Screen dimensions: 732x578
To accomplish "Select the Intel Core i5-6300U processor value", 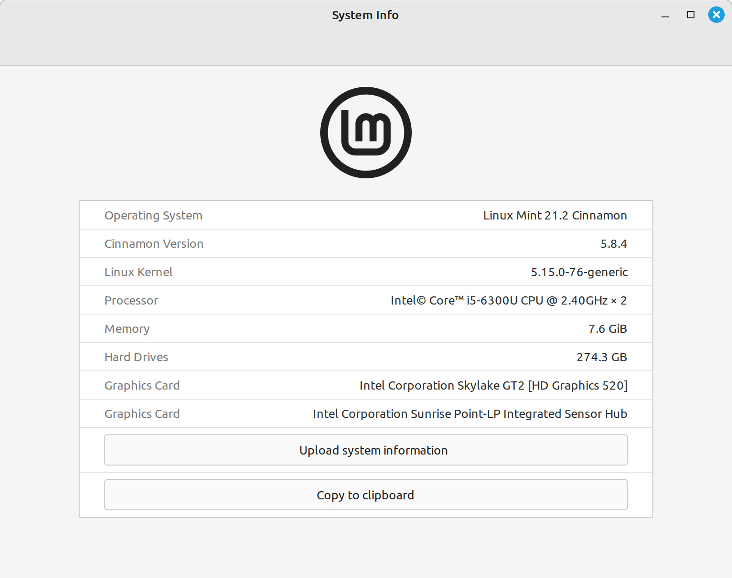I will pyautogui.click(x=509, y=300).
